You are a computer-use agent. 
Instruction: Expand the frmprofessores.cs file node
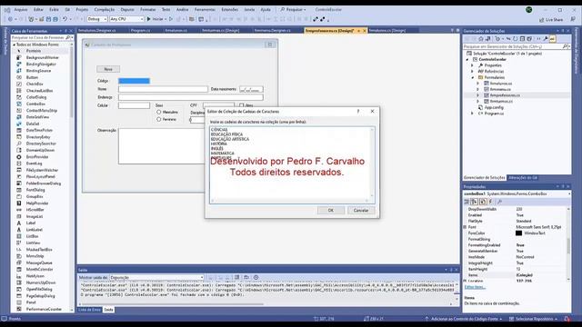[478, 95]
